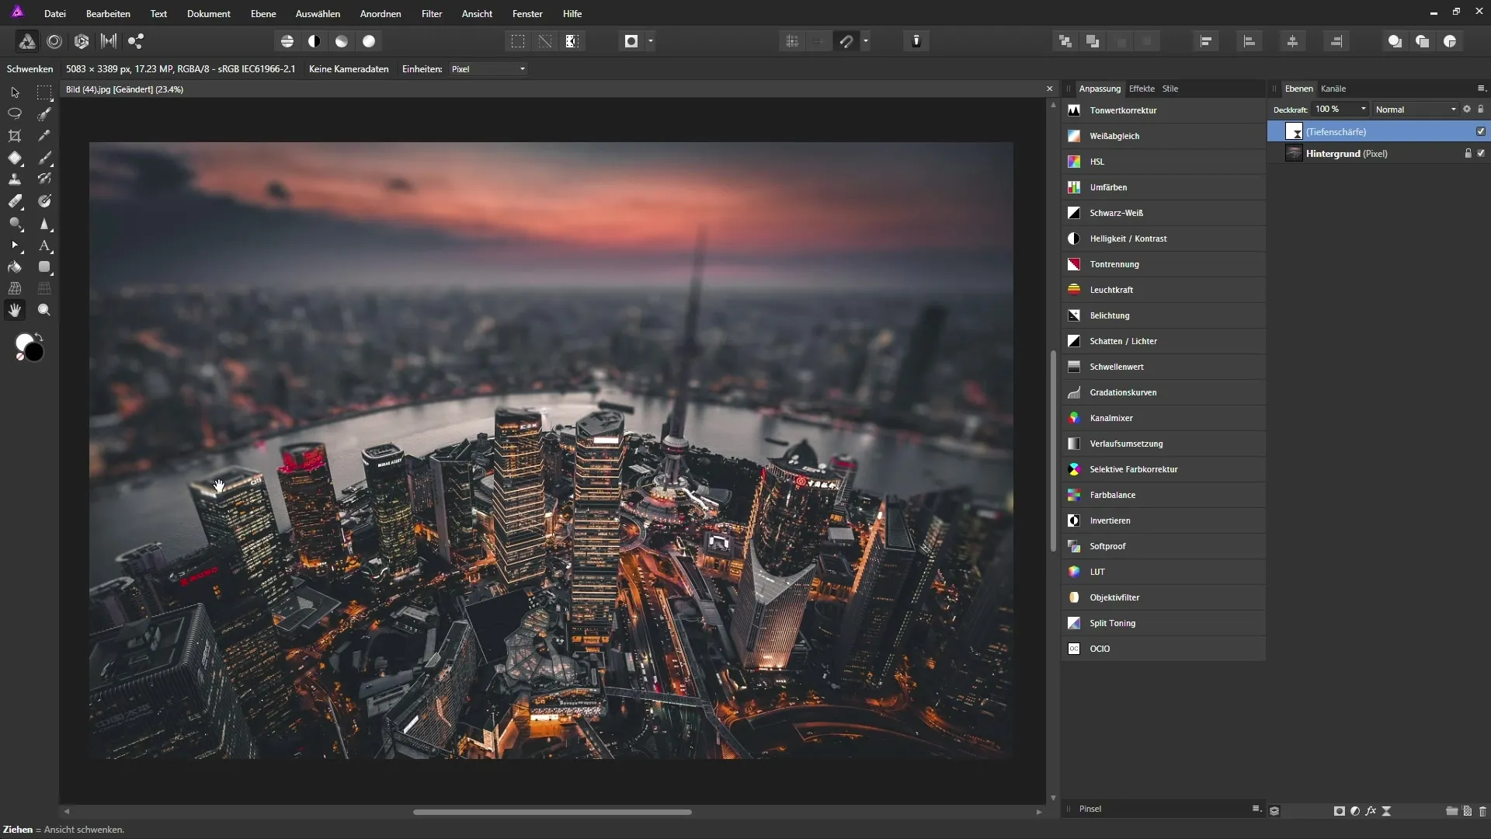1491x839 pixels.
Task: Switch to the Kanäle tab
Action: (1333, 89)
